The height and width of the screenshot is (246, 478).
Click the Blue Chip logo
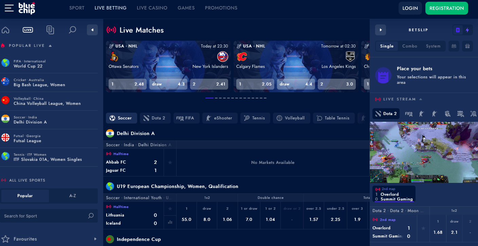coord(27,8)
